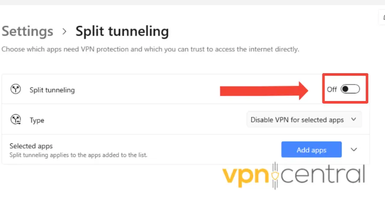
Task: Click the Split tunneling row label
Action: click(x=52, y=90)
